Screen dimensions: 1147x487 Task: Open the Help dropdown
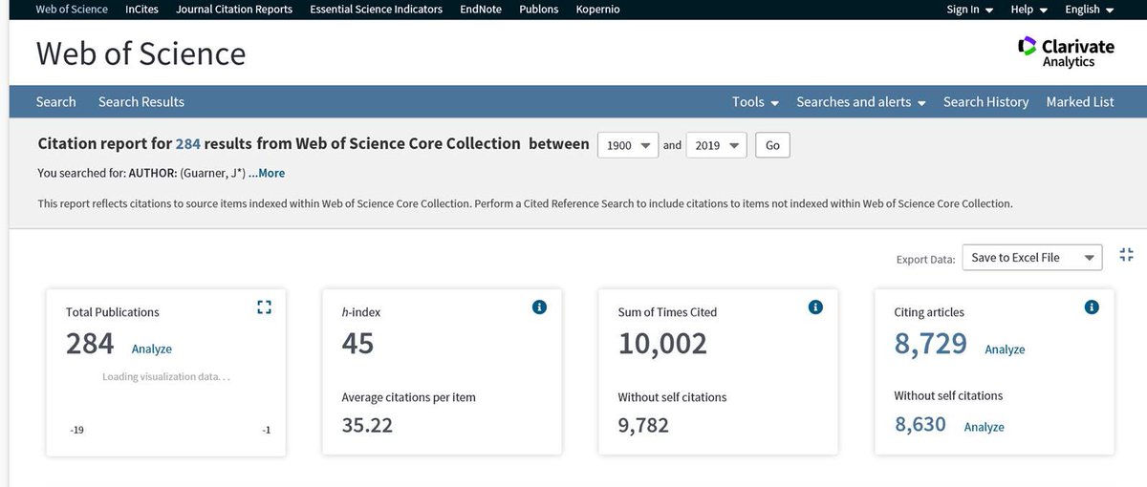(1029, 10)
